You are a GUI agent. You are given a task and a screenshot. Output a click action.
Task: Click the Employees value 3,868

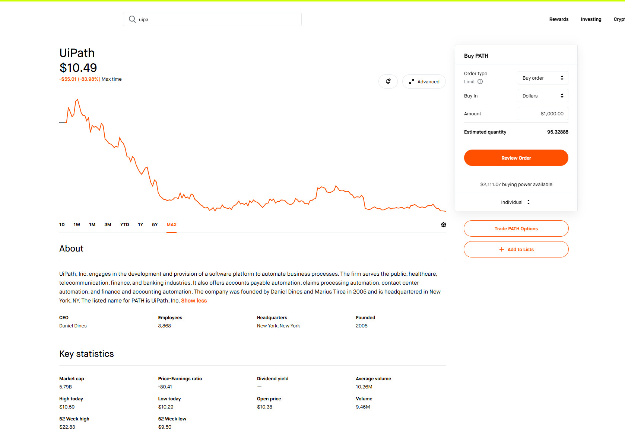(x=165, y=326)
